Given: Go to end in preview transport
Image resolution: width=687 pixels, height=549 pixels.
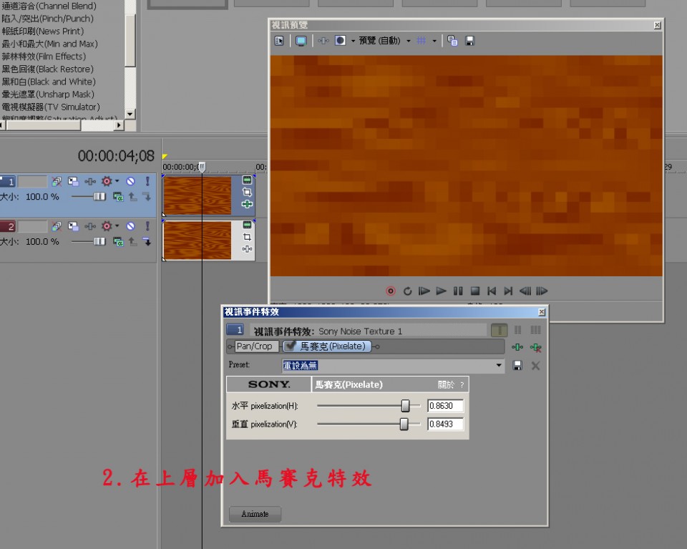Looking at the screenshot, I should [x=508, y=291].
